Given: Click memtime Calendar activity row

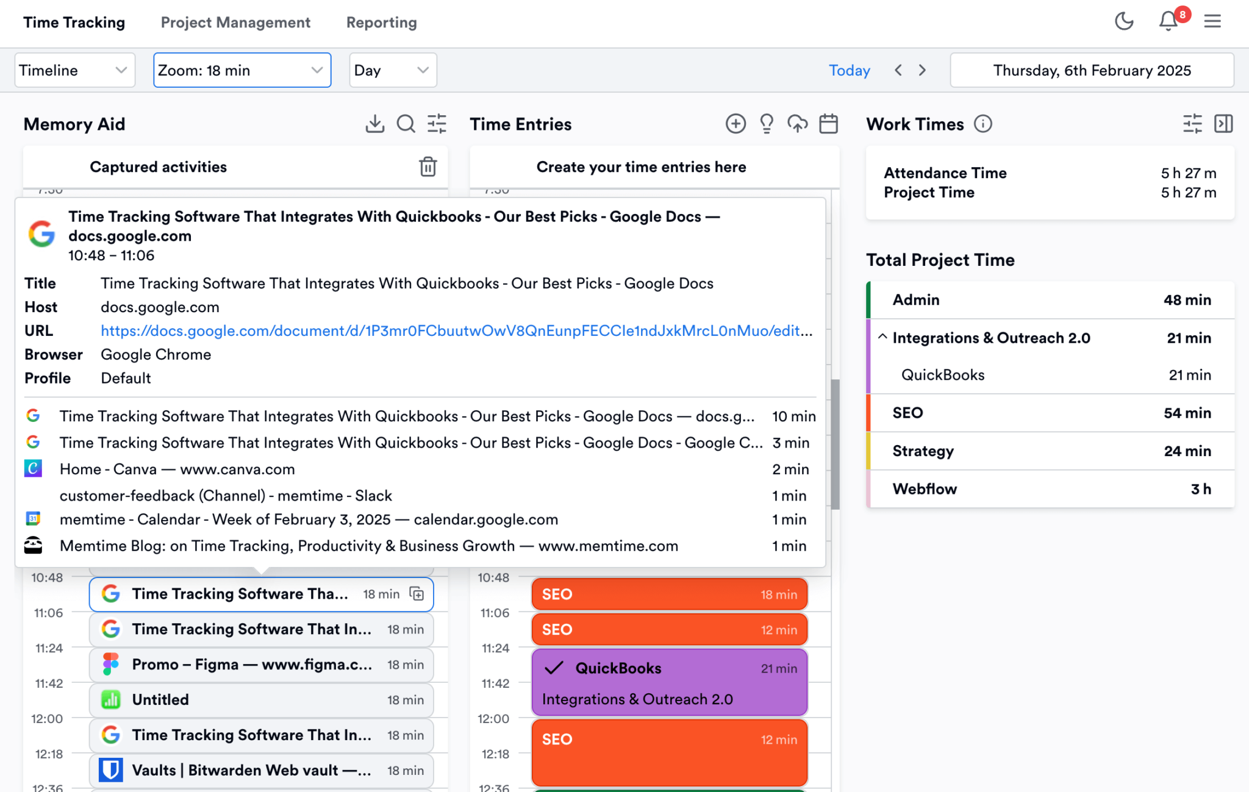Looking at the screenshot, I should tap(420, 519).
